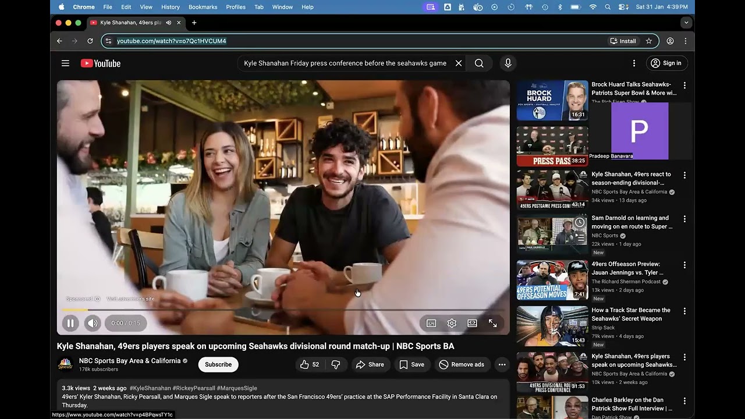Open YouTube settings three-dot menu
This screenshot has width=745, height=419.
[634, 63]
